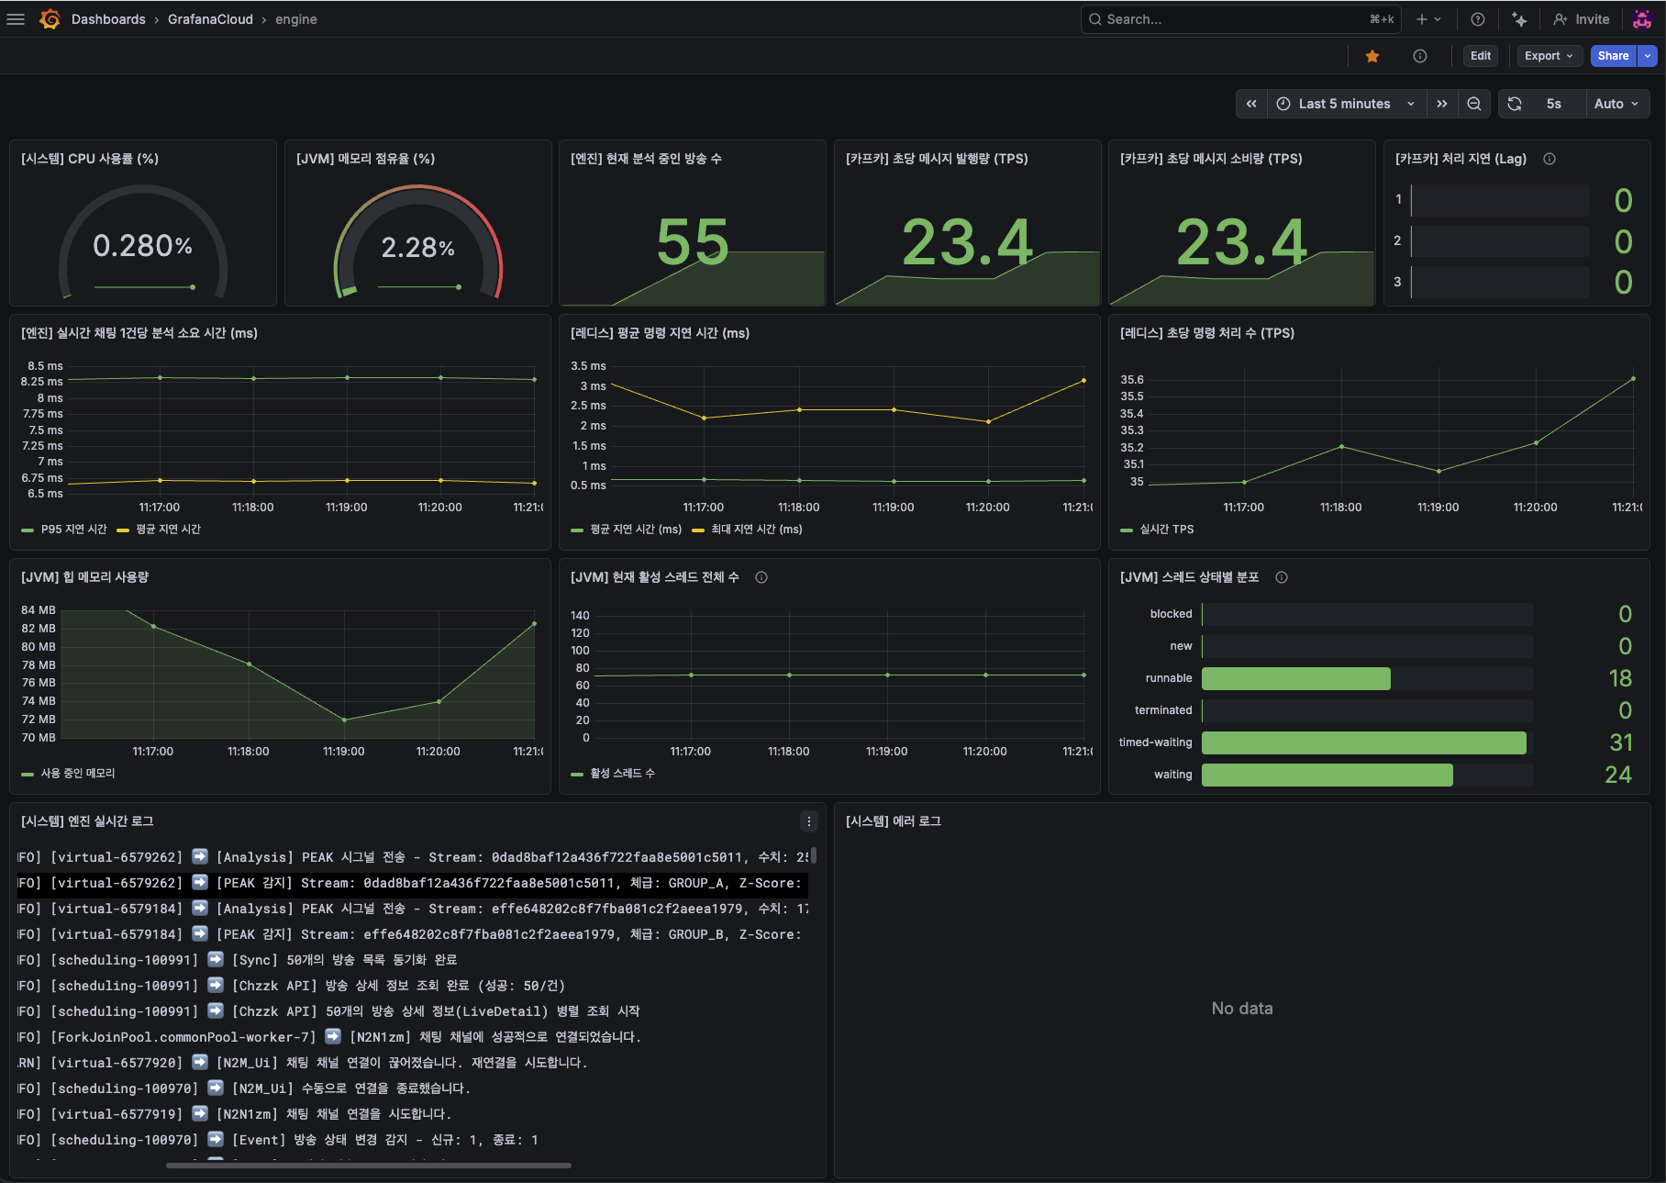Zoom out the time range
Image resolution: width=1666 pixels, height=1183 pixels.
pos(1474,104)
